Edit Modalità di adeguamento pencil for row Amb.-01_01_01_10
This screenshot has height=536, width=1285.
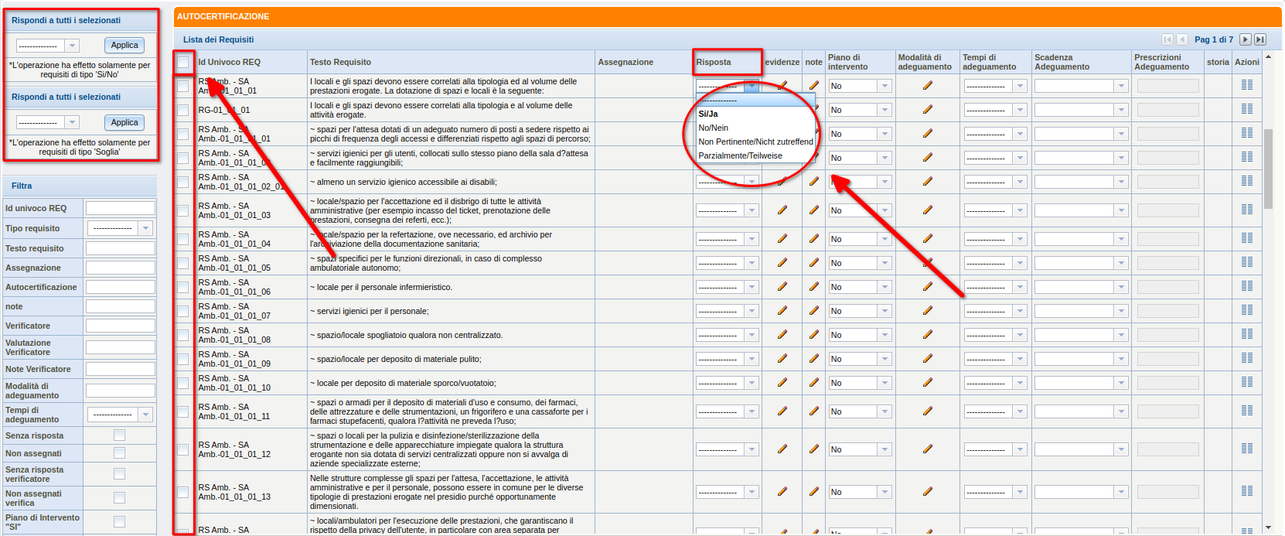928,382
